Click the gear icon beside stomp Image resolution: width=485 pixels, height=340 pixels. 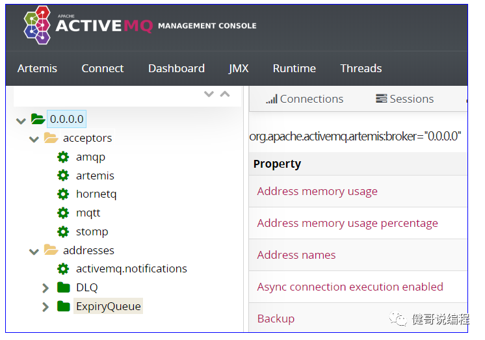click(63, 231)
